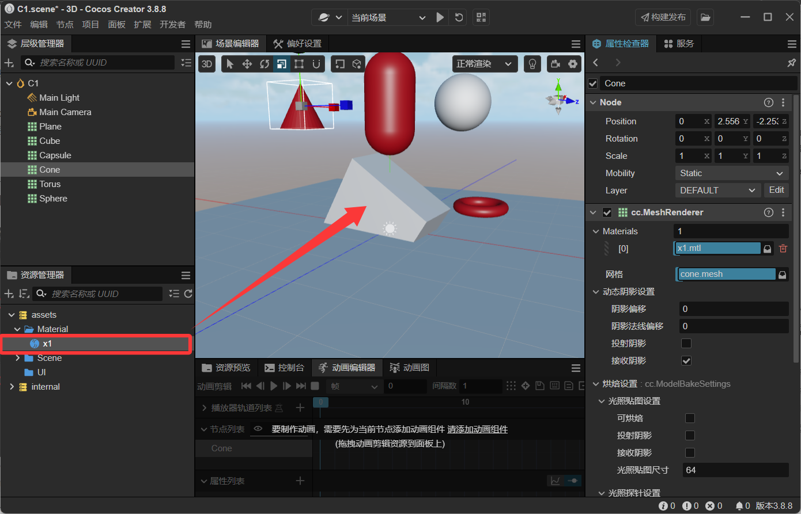The width and height of the screenshot is (801, 514).
Task: Click the 构建发布 build button
Action: (x=663, y=17)
